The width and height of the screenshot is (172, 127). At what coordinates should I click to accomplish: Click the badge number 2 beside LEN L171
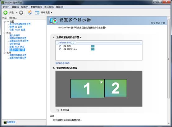pyautogui.click(x=93, y=46)
